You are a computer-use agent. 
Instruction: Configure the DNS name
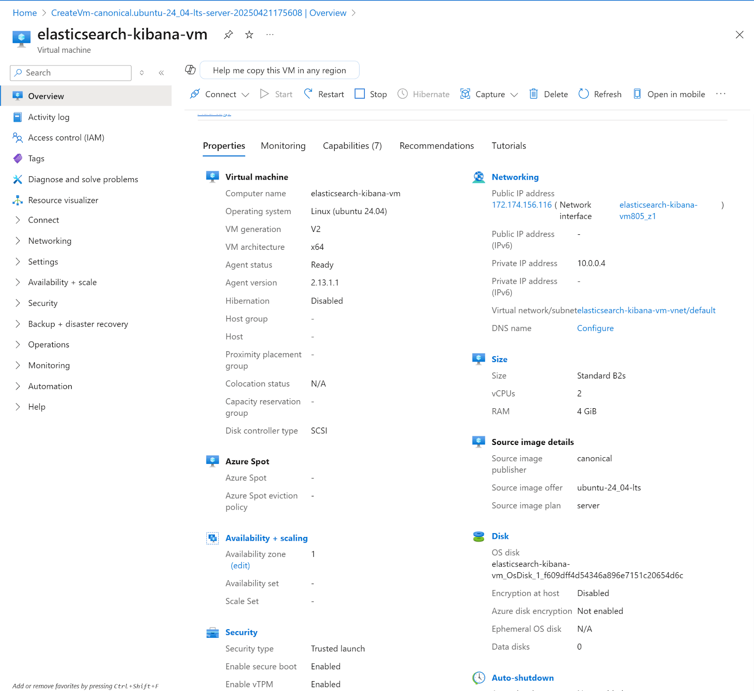click(595, 328)
